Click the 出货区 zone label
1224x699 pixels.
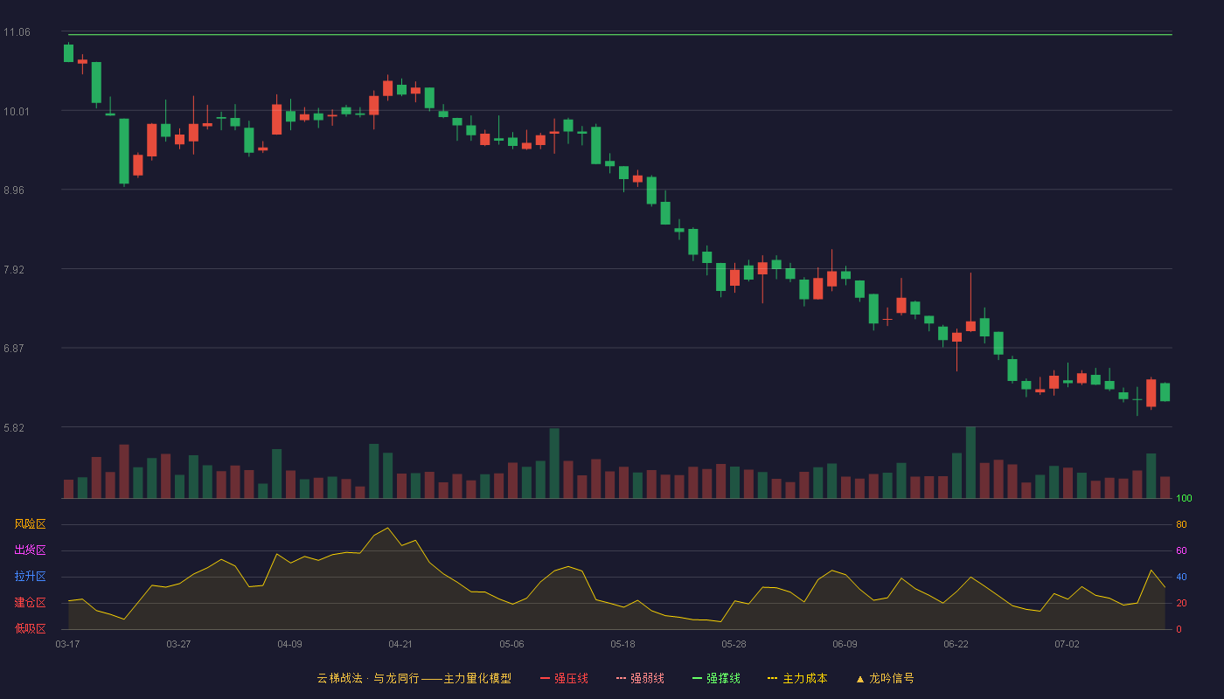pos(30,550)
